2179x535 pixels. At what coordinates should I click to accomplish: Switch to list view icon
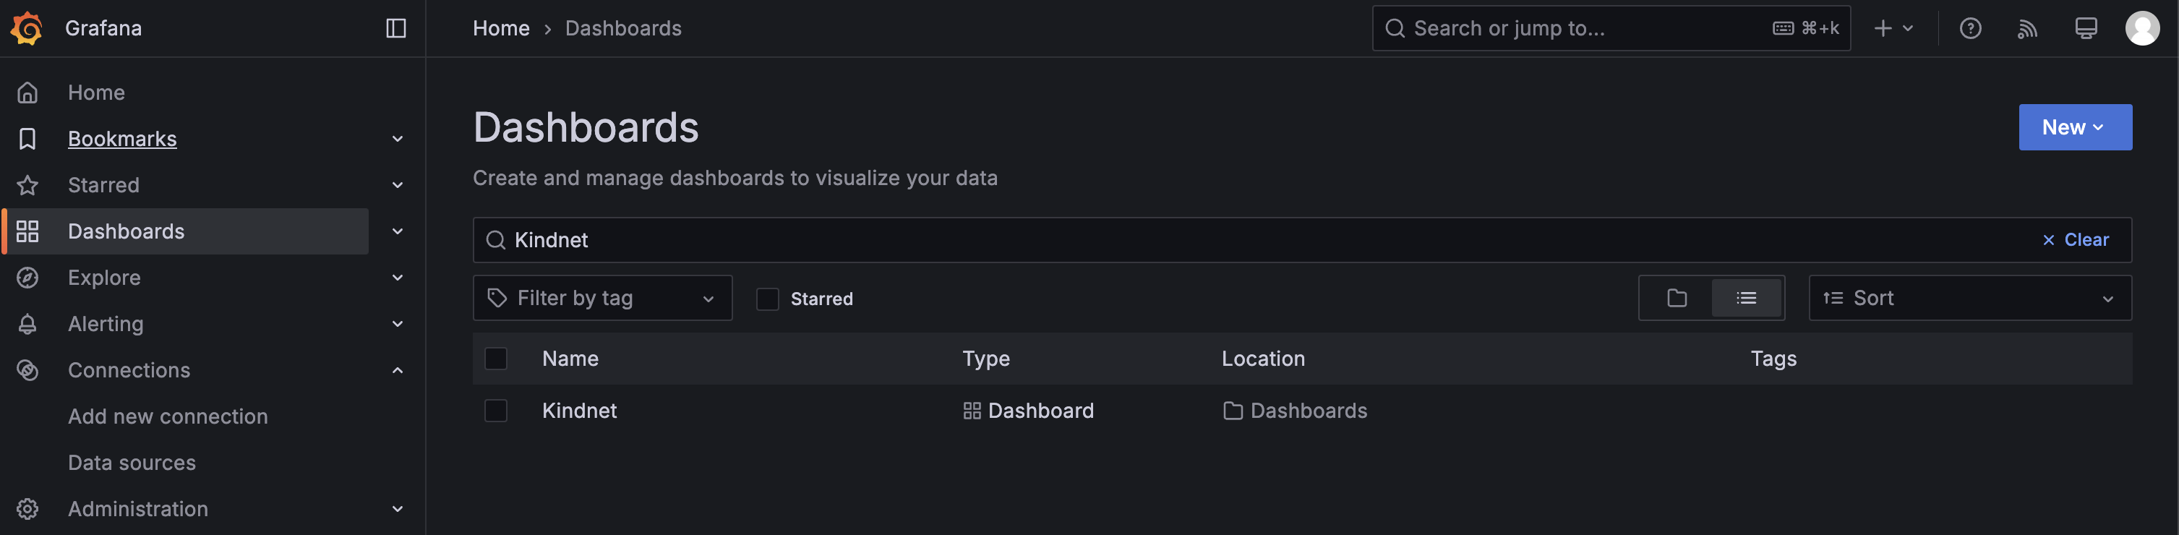pyautogui.click(x=1746, y=298)
